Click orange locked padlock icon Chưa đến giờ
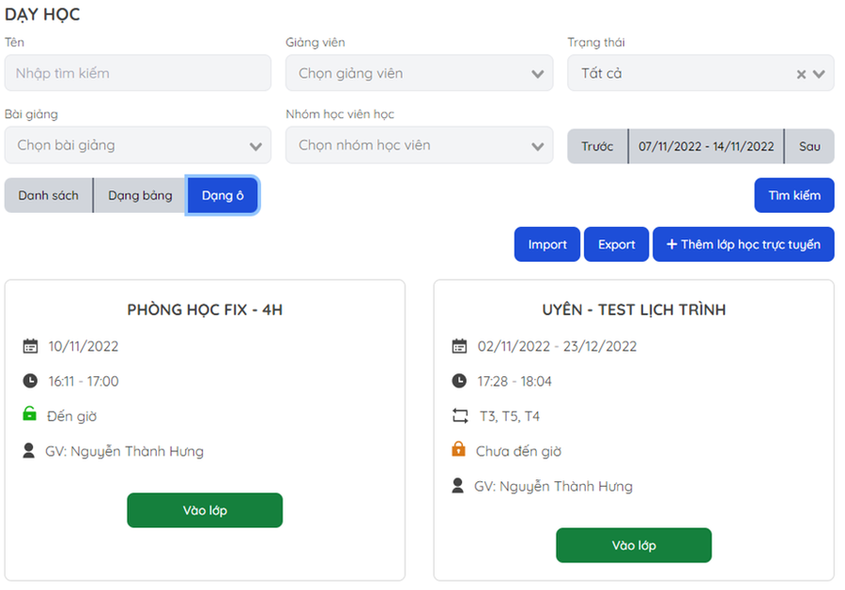The width and height of the screenshot is (845, 590). (458, 450)
